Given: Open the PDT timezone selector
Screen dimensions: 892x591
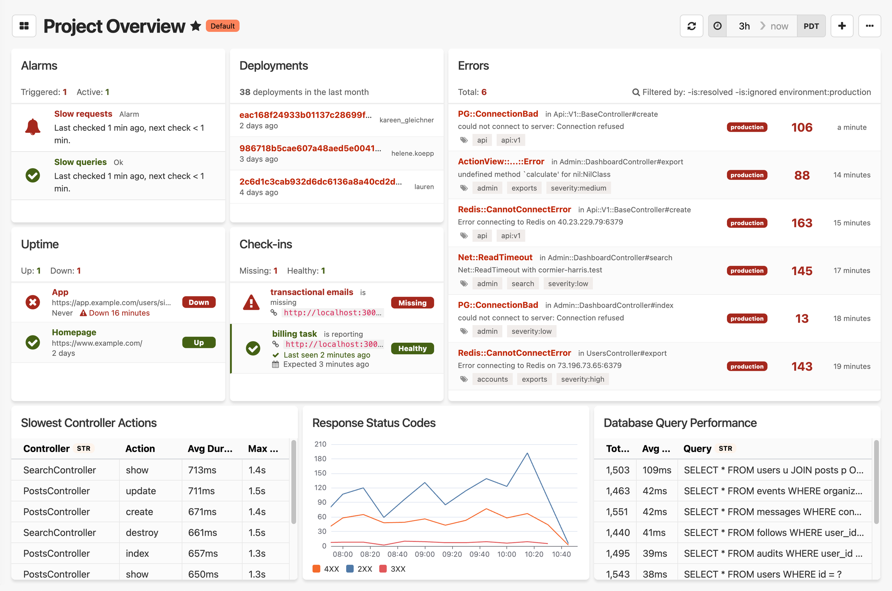Looking at the screenshot, I should (x=811, y=26).
